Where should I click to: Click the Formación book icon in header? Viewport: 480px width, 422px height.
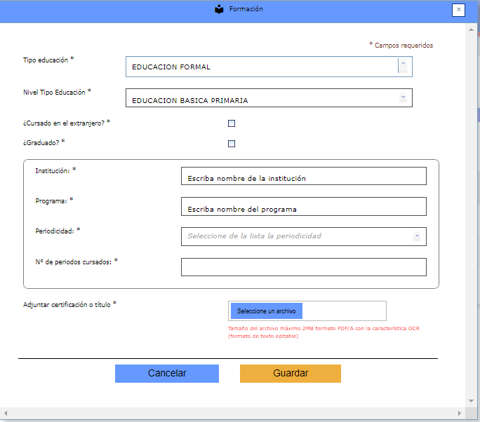(220, 10)
